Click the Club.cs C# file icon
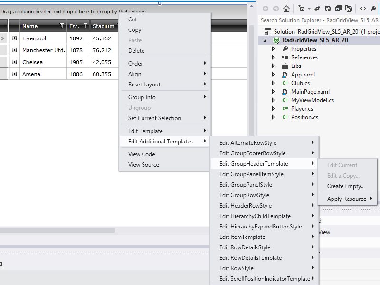380x285 pixels. point(285,83)
